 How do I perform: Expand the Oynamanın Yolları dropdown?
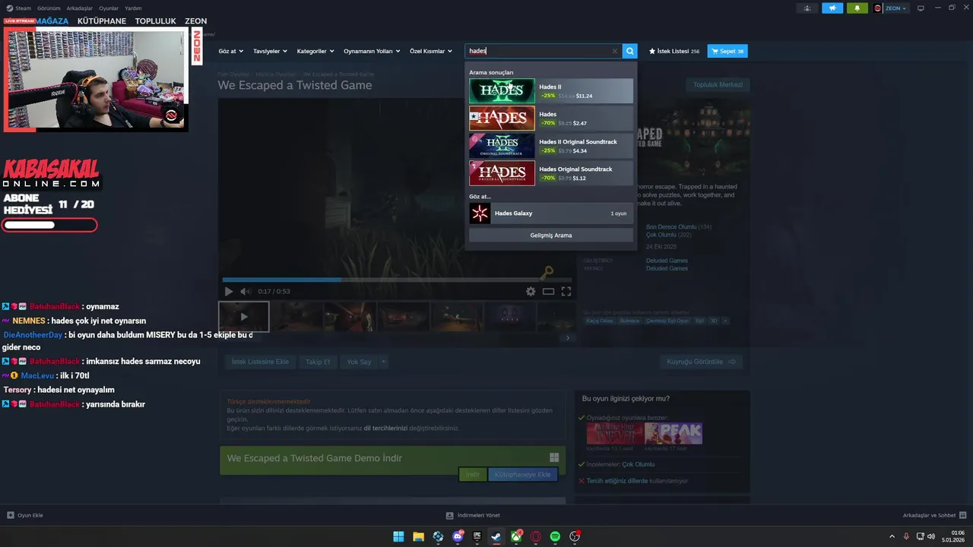pyautogui.click(x=372, y=51)
